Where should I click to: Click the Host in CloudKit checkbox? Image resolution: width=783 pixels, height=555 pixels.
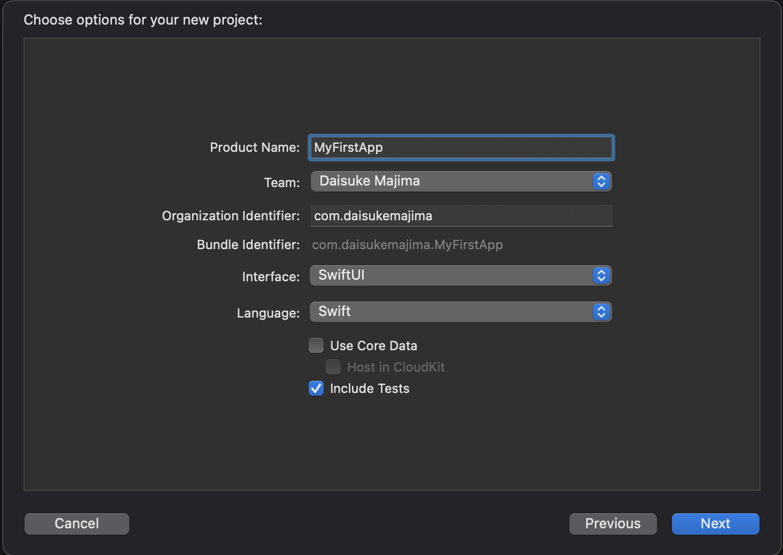(333, 367)
